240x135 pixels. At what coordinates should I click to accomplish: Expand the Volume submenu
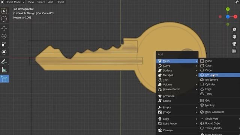[x=177, y=85]
